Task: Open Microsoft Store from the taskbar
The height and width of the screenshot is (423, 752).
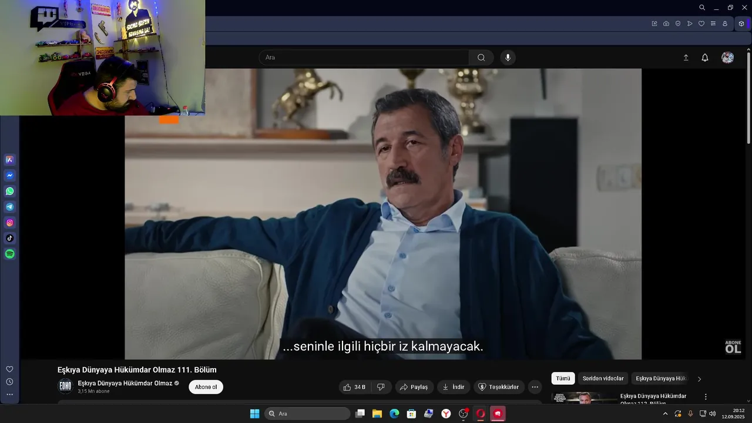Action: tap(411, 414)
